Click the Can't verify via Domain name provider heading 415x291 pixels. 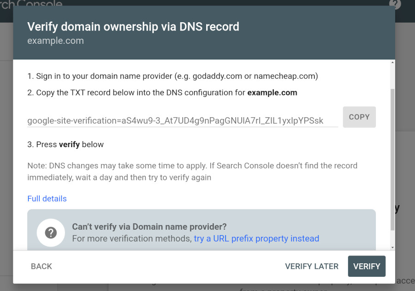149,226
